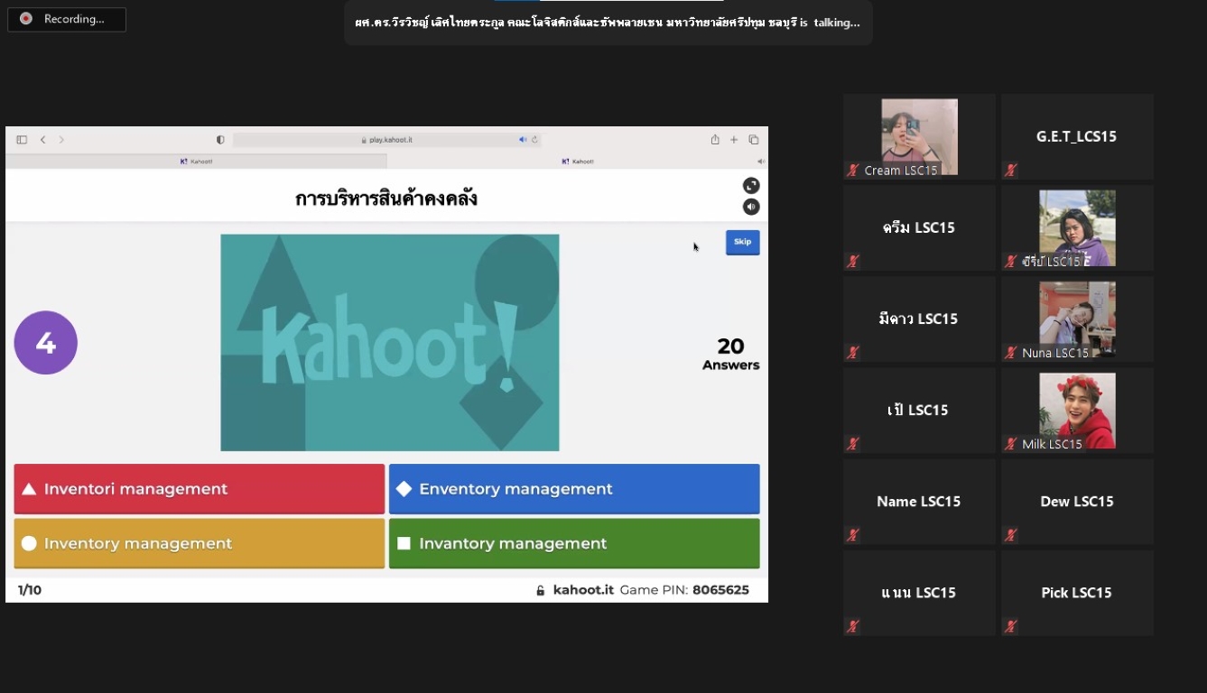Click muted mic icon on เป้ LSC15
Image resolution: width=1207 pixels, height=693 pixels.
[853, 443]
